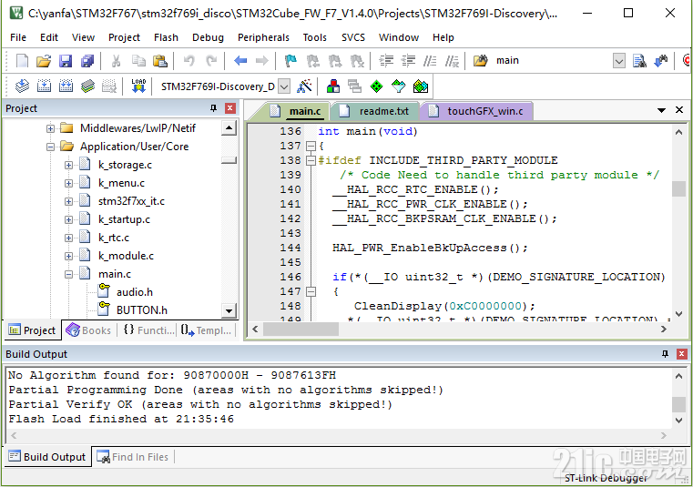Switch to the Functions panel tab

point(149,330)
